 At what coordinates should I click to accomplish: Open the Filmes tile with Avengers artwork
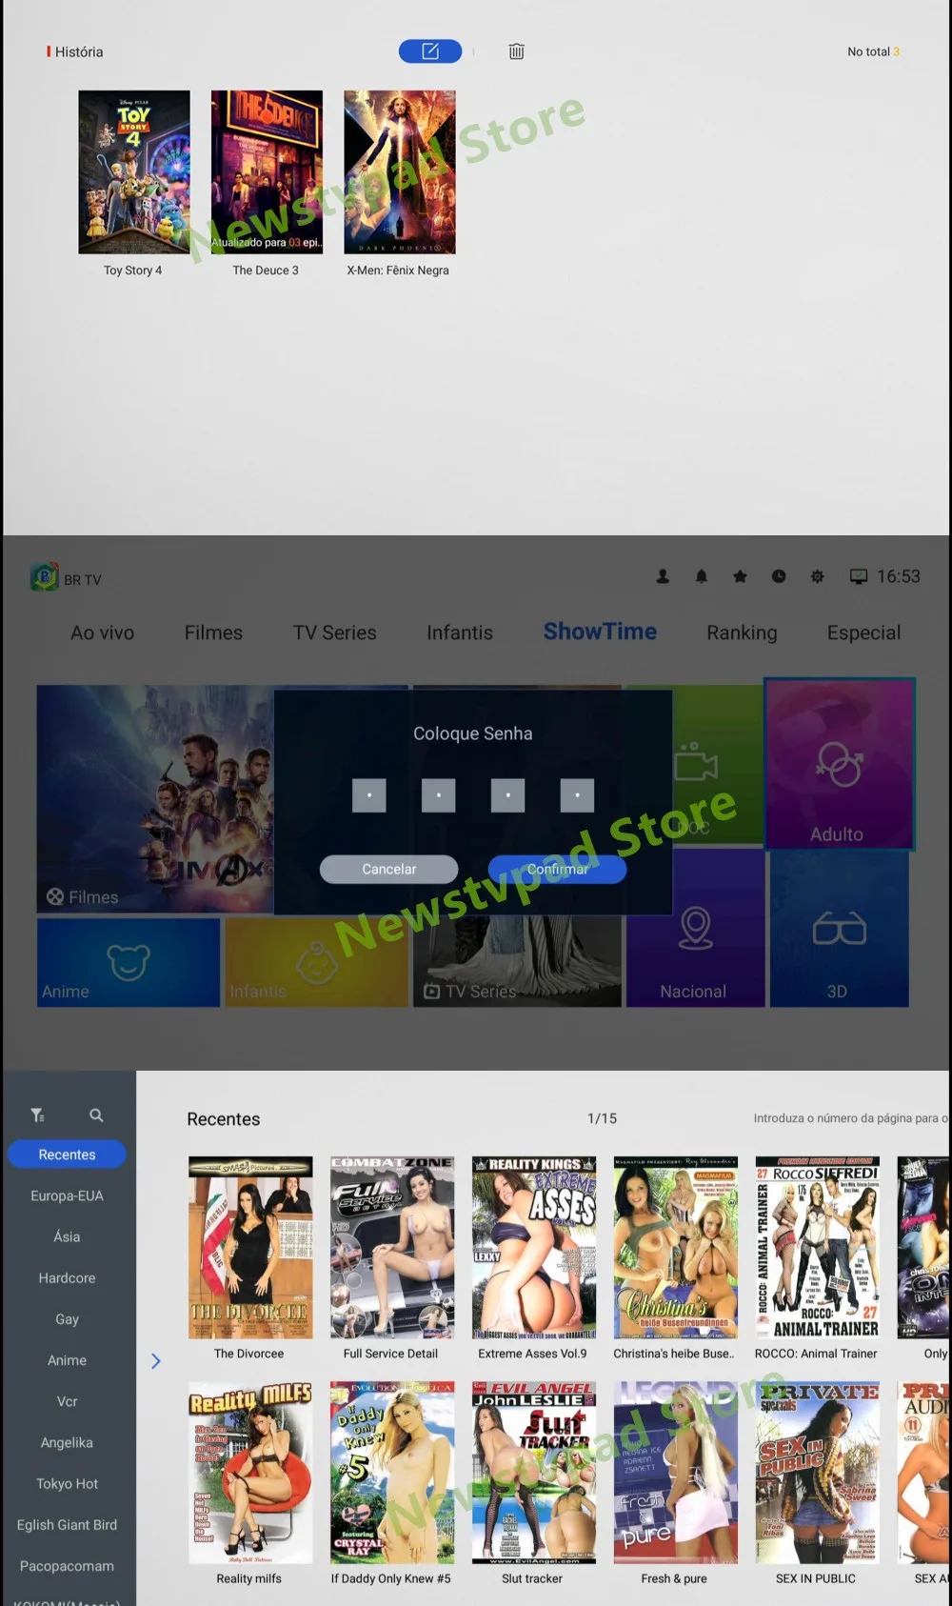click(155, 798)
